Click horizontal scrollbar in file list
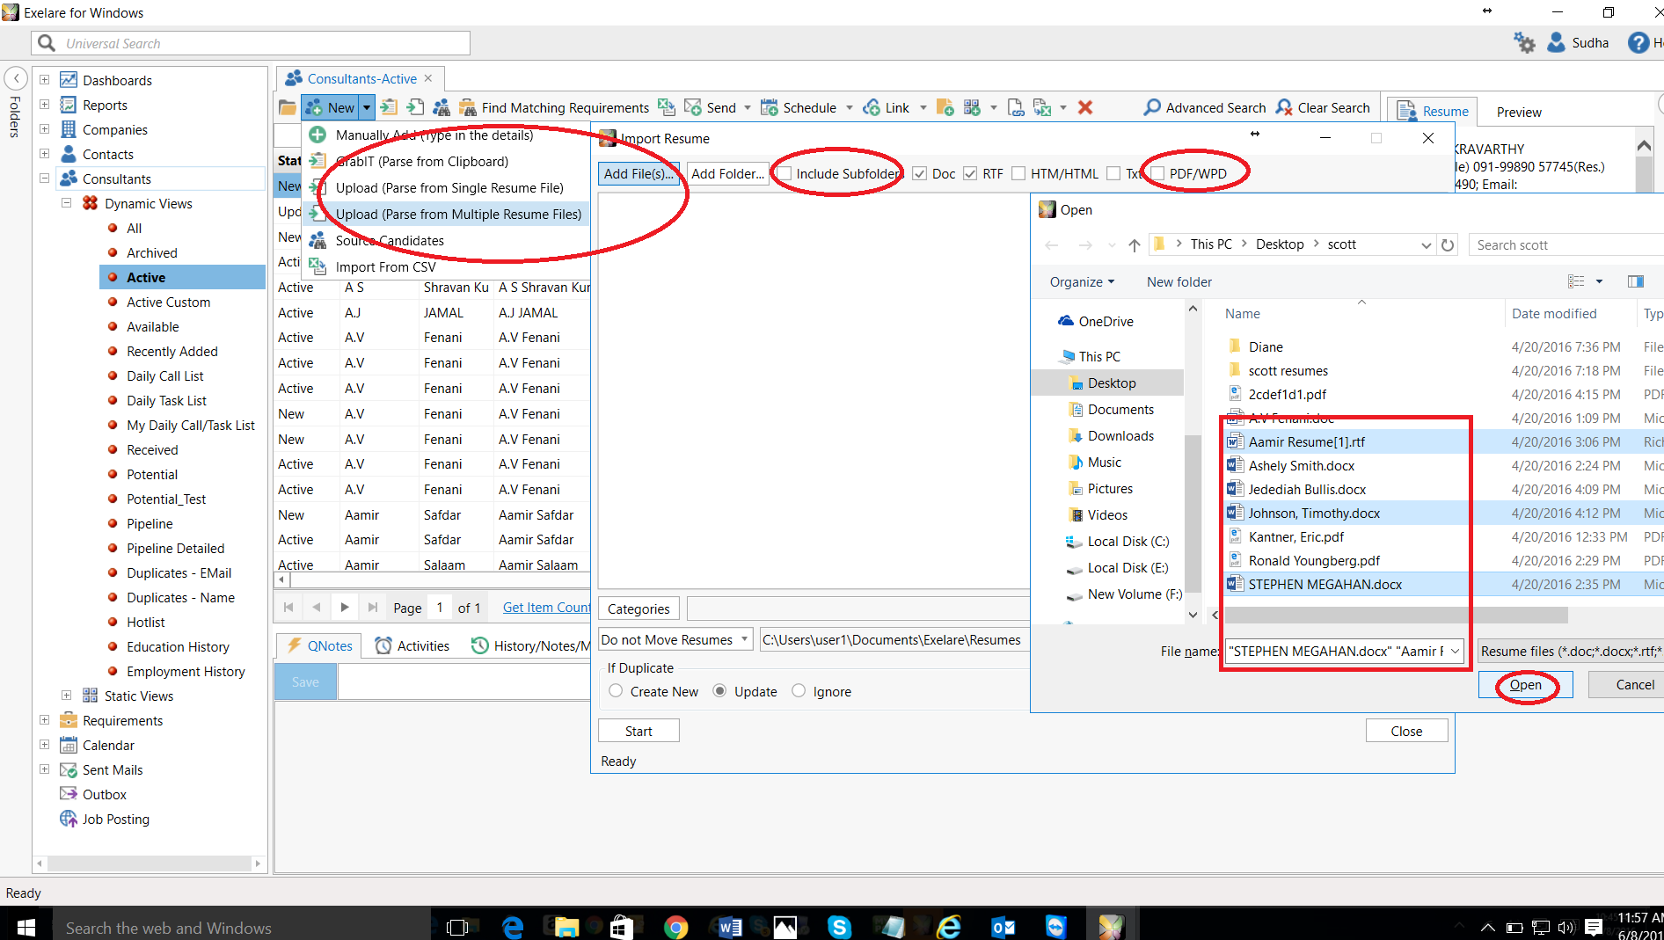Image resolution: width=1664 pixels, height=940 pixels. click(1395, 615)
